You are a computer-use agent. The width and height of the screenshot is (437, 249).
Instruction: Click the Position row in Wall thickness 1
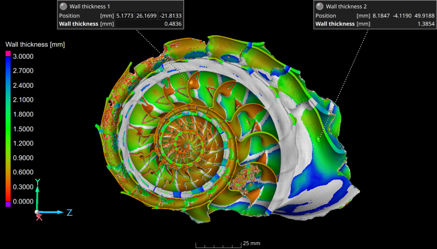point(69,16)
